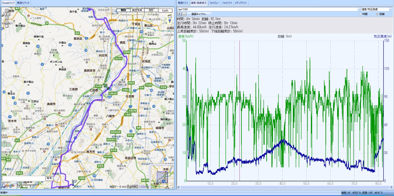Click the graph horizontal scrollbar thumb
Viewport: 394px width, 196px height.
285,187
